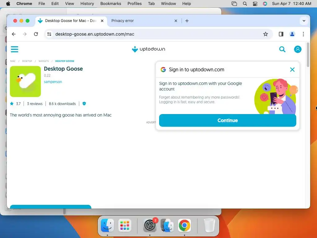Open the Window menu
The height and width of the screenshot is (238, 317).
coord(168,4)
